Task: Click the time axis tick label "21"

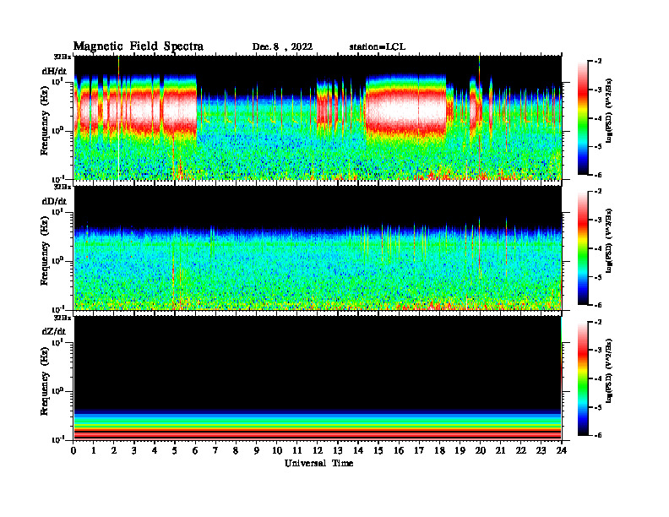Action: point(500,450)
